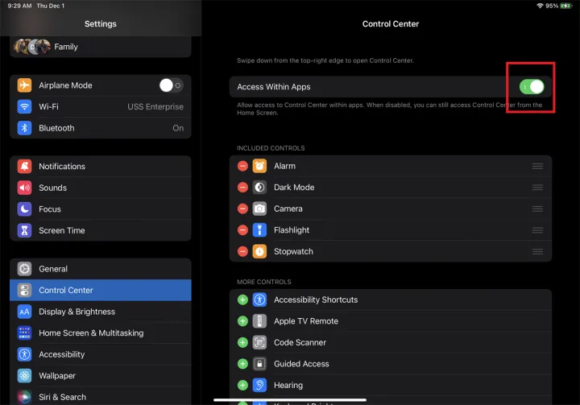This screenshot has height=405, width=580.
Task: Open Wi-Fi settings showing USS Enterprise
Action: click(x=101, y=106)
